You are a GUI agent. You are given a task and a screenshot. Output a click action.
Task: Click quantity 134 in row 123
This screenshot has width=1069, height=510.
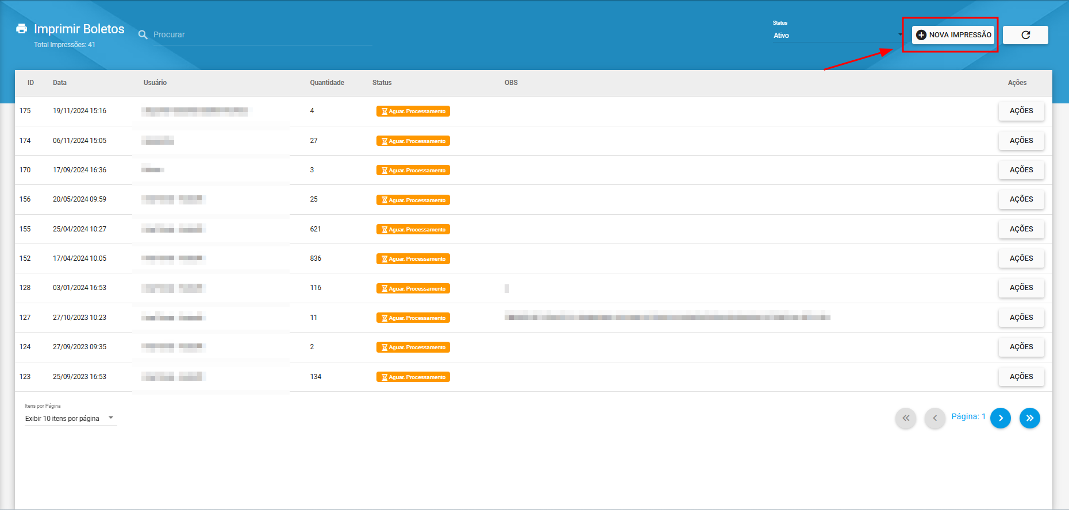tap(316, 377)
